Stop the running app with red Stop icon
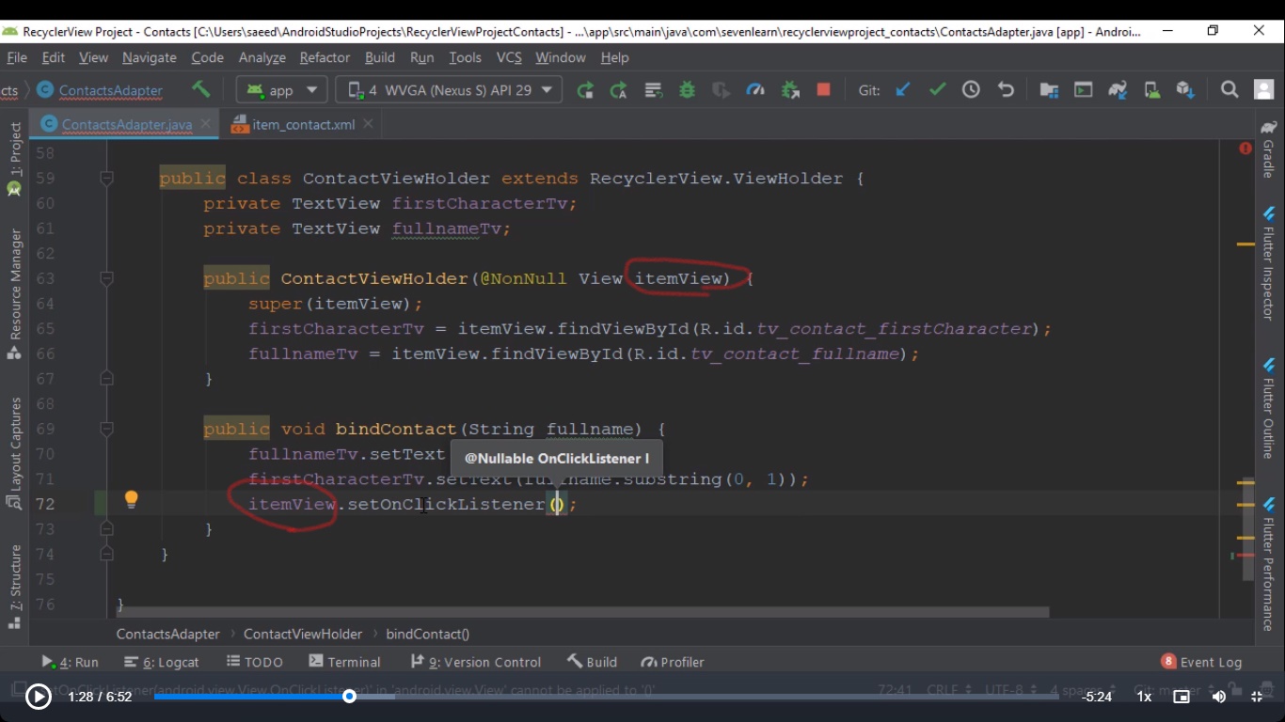This screenshot has width=1285, height=722. (x=823, y=89)
